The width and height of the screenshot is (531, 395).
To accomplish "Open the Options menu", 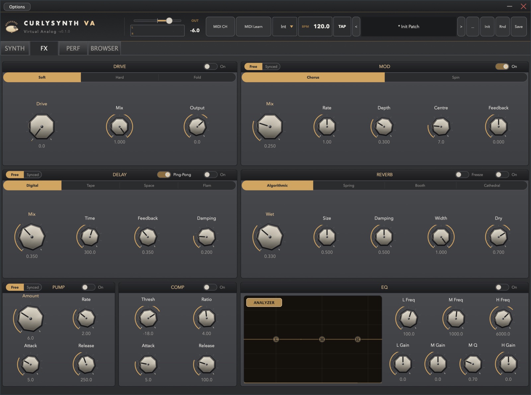I will (17, 7).
